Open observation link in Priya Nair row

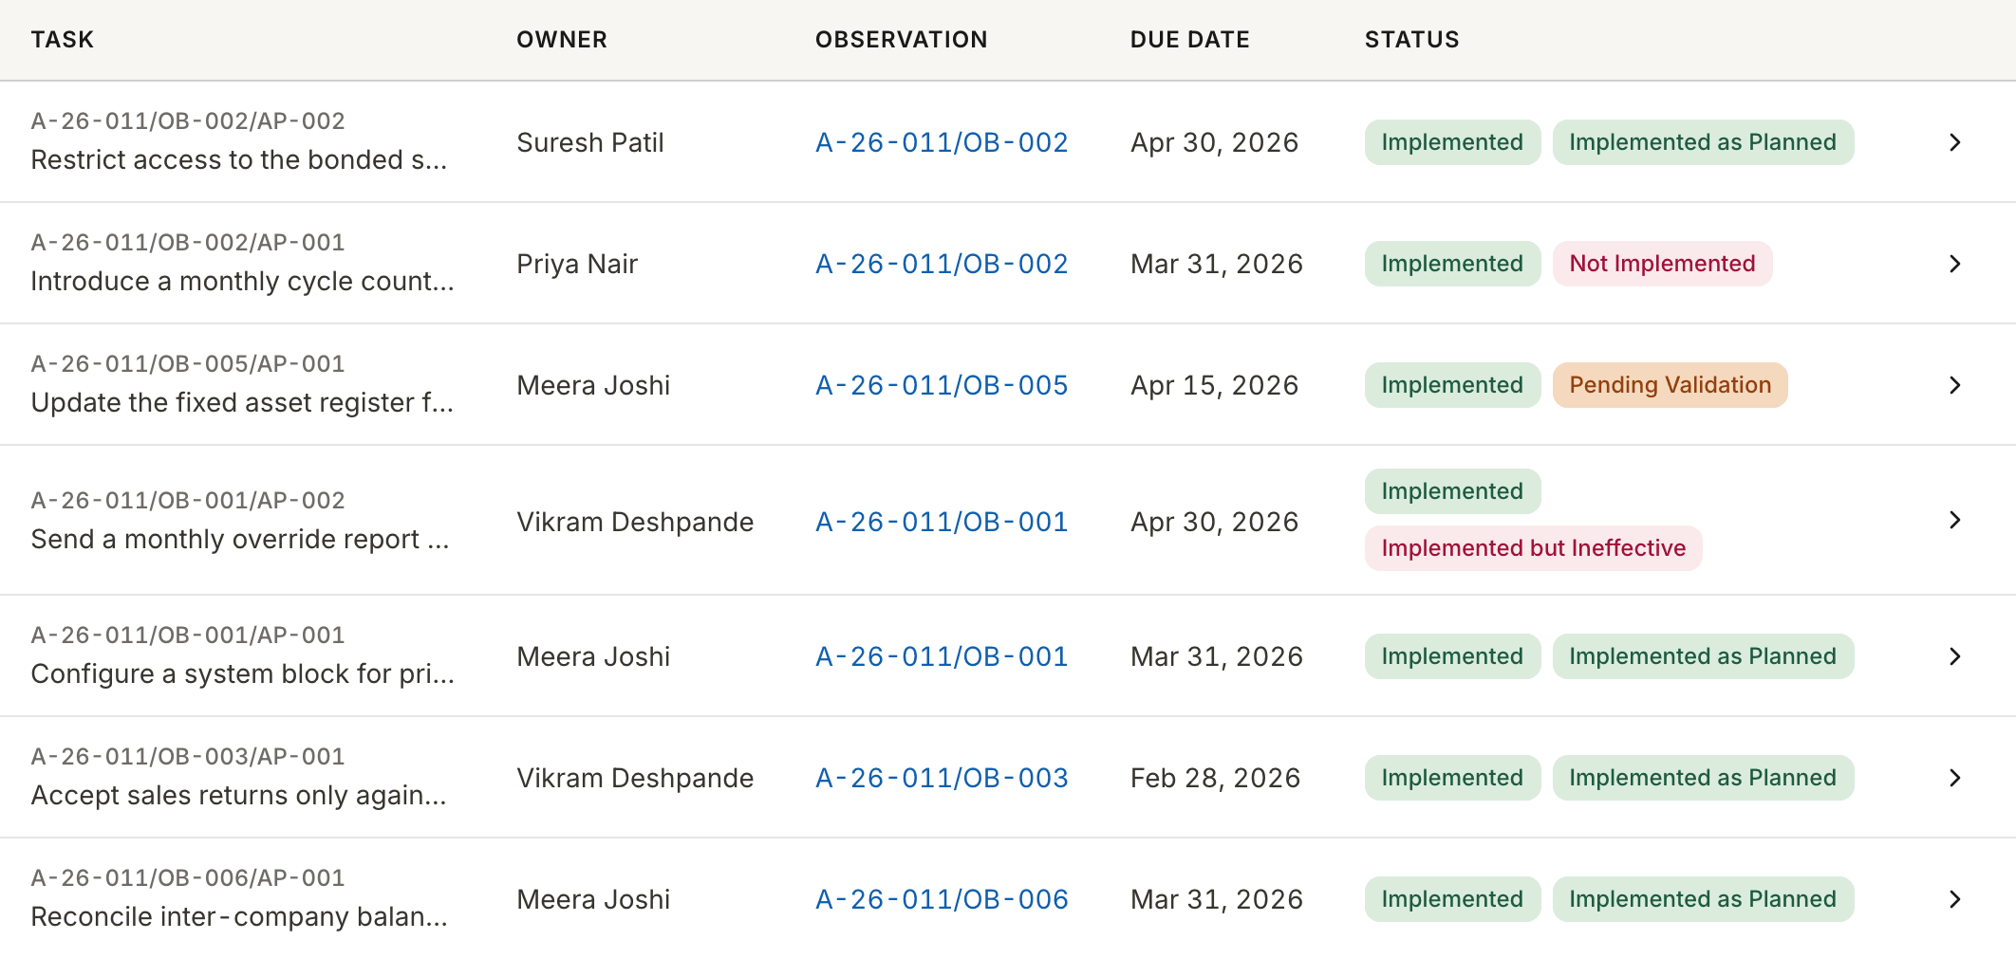(x=942, y=264)
